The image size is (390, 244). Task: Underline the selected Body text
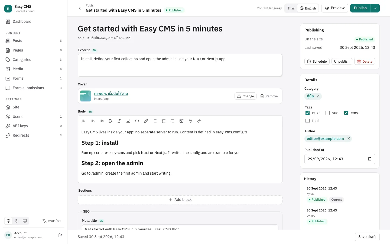click(x=128, y=121)
